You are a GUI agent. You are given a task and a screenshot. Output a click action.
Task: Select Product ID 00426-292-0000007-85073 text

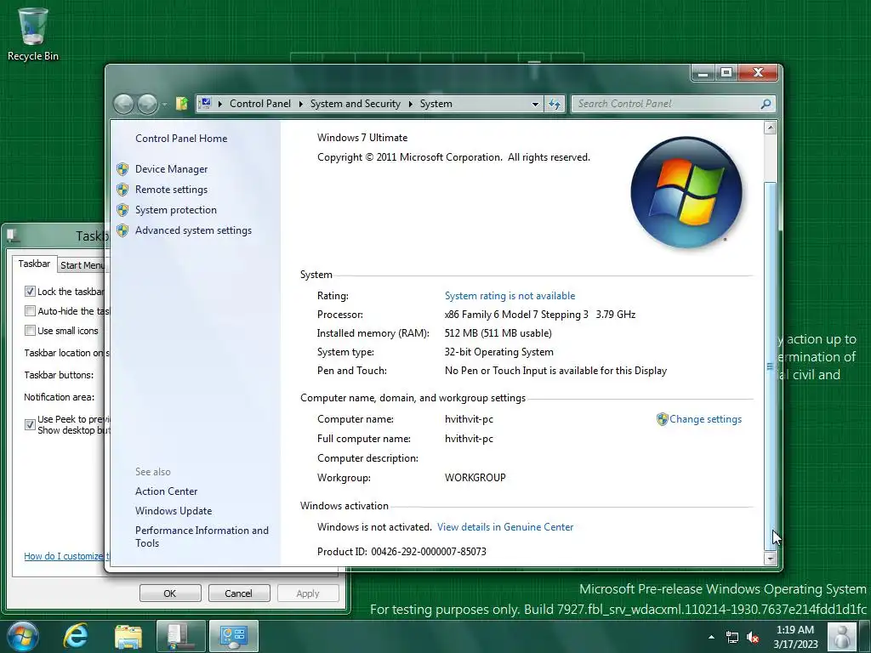401,551
